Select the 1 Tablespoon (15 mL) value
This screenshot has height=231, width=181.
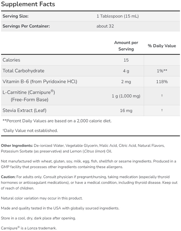coord(117,16)
